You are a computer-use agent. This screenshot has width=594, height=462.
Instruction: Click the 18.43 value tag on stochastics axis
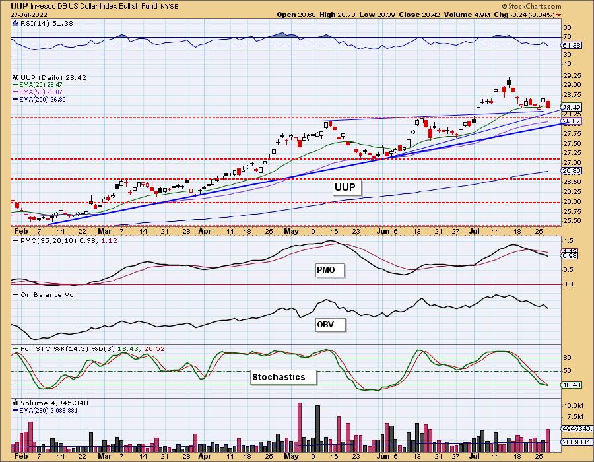(572, 385)
